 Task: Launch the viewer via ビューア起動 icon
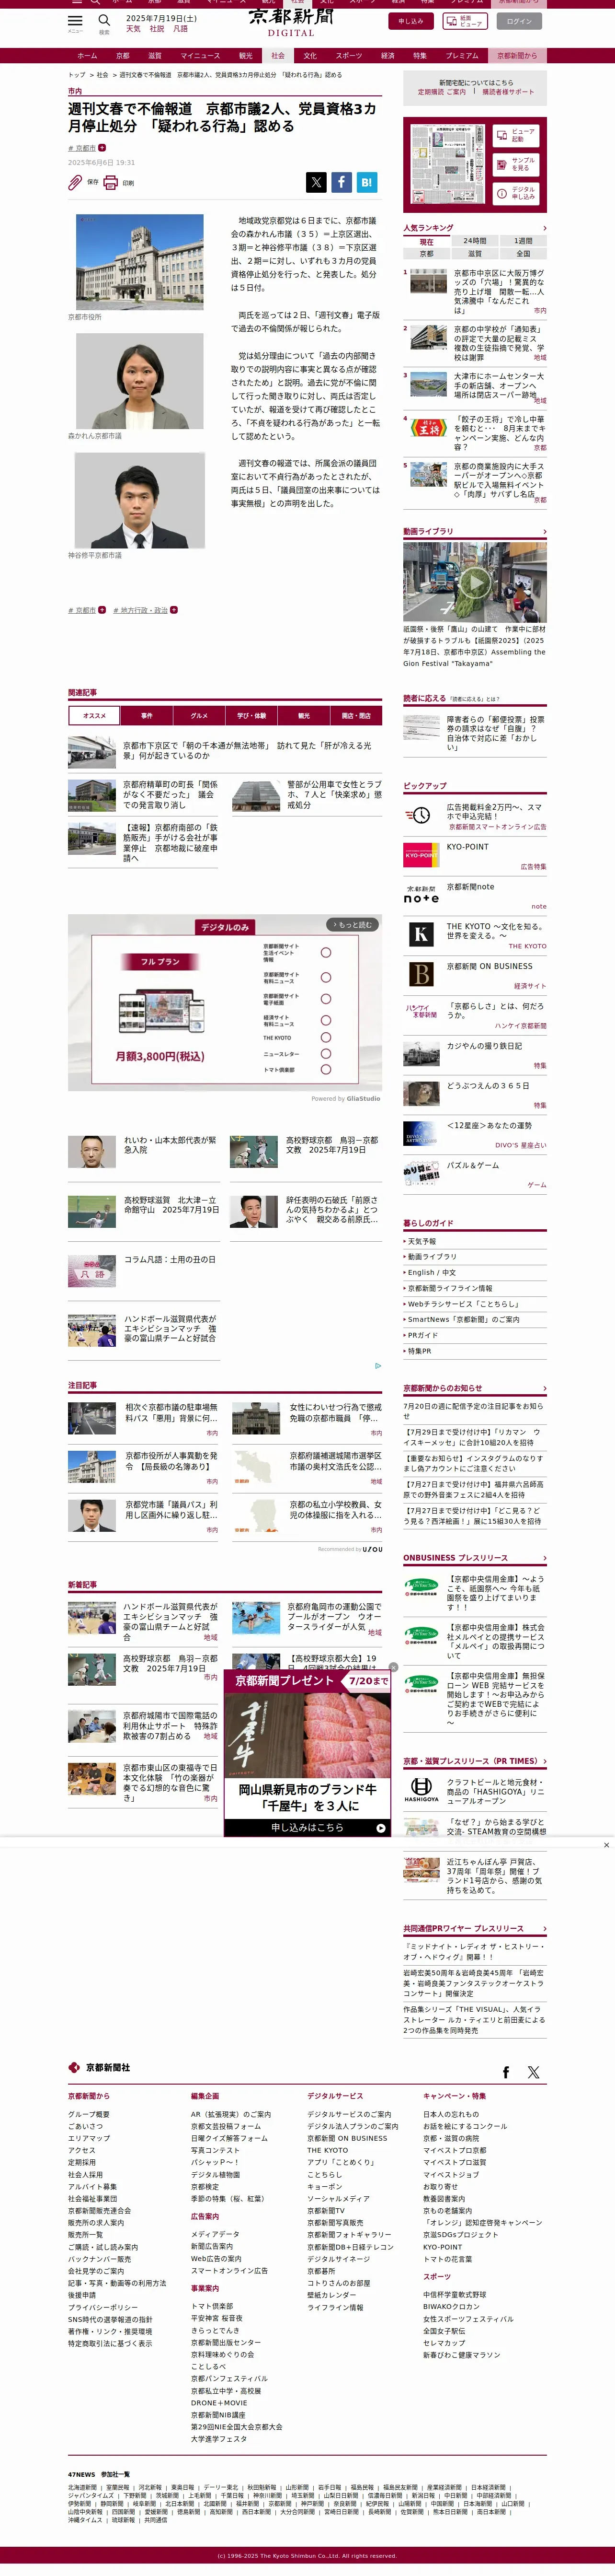click(502, 135)
